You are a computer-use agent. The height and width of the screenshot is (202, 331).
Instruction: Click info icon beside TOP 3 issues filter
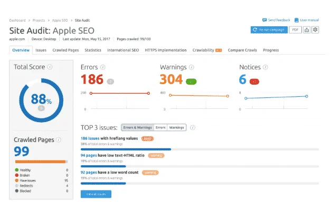[x=193, y=127]
